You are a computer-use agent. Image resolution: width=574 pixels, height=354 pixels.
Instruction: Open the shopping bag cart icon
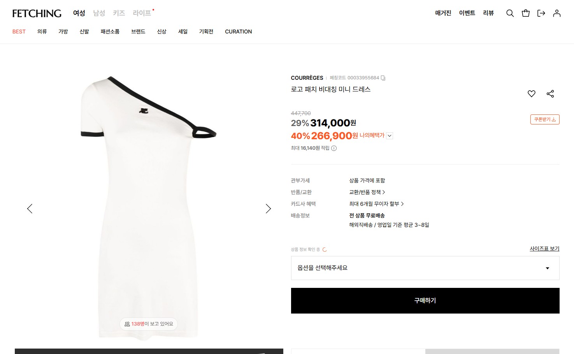525,13
